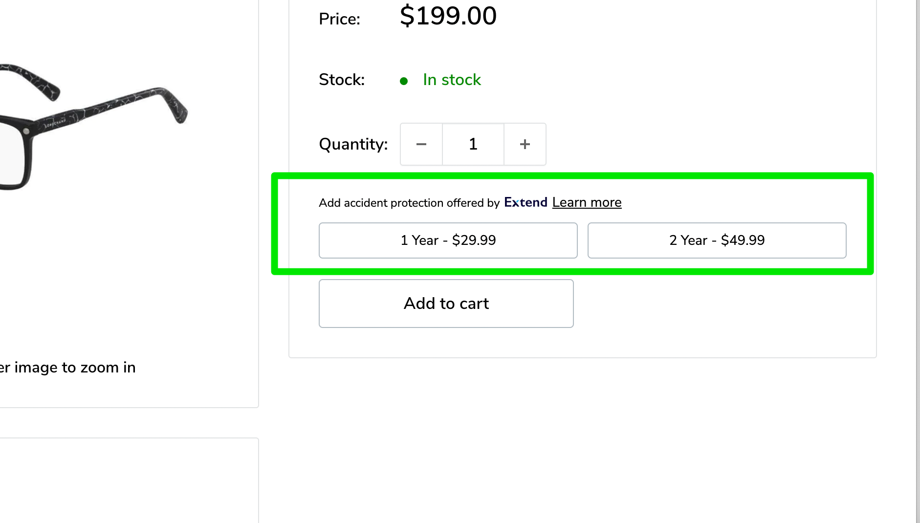
Task: Click the green in-stock status dot
Action: coord(404,81)
